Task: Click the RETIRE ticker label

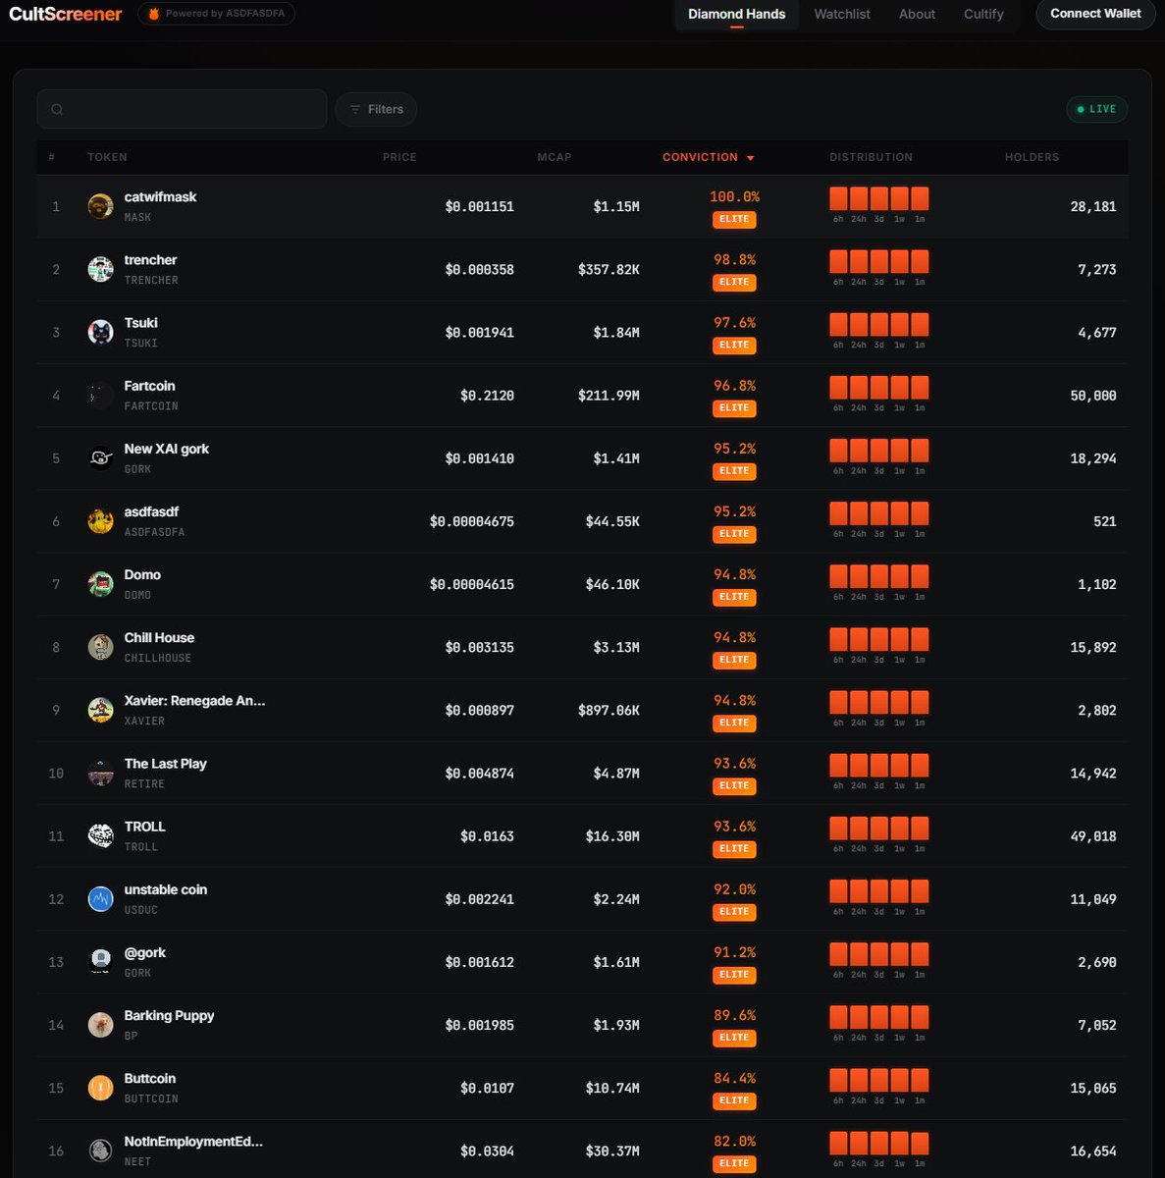Action: click(144, 783)
